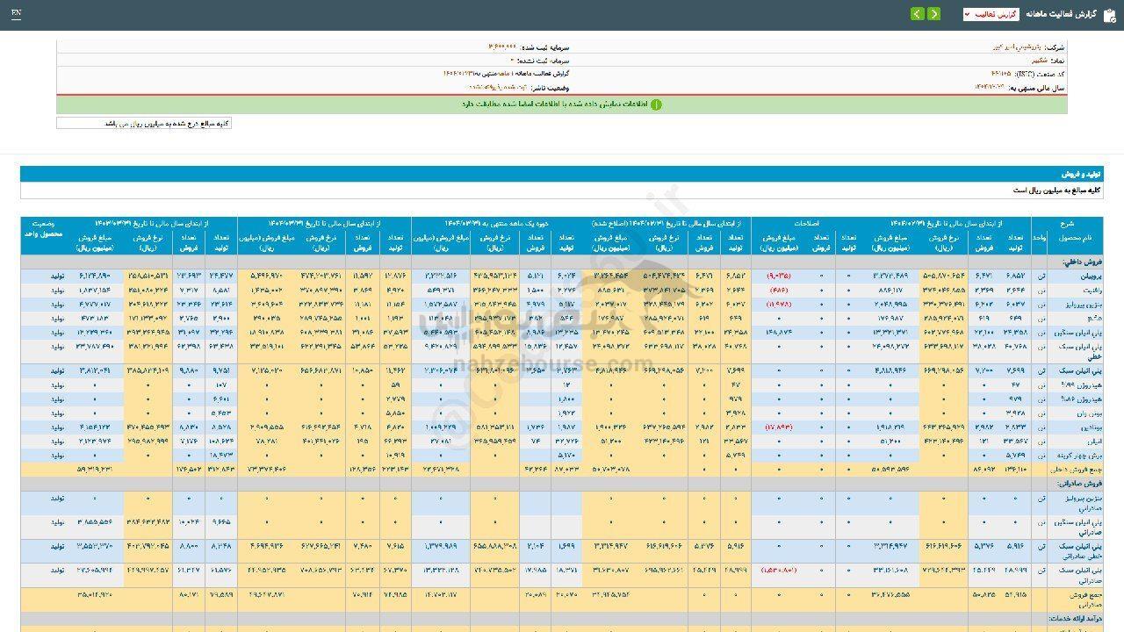Click the شرح column header in table
The image size is (1124, 632).
(1066, 223)
